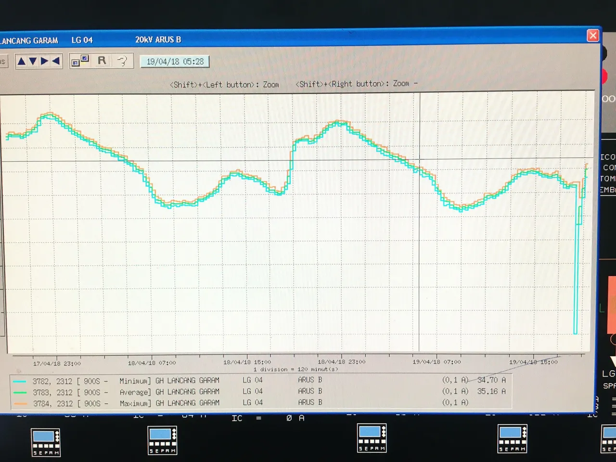Image resolution: width=616 pixels, height=462 pixels.
Task: Click the Shift+Right button Zoom - hint
Action: [x=357, y=84]
